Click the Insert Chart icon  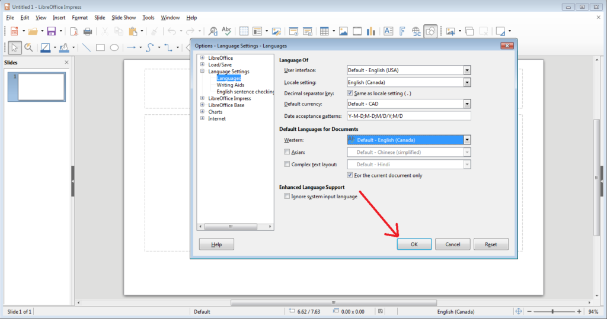372,31
